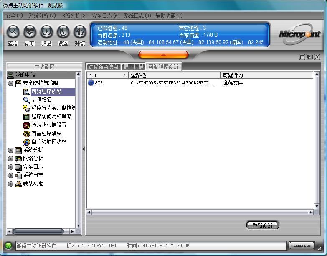327x256 pixels.
Task: Open the 系统日志 menu in the menu bar
Action: pos(137,15)
